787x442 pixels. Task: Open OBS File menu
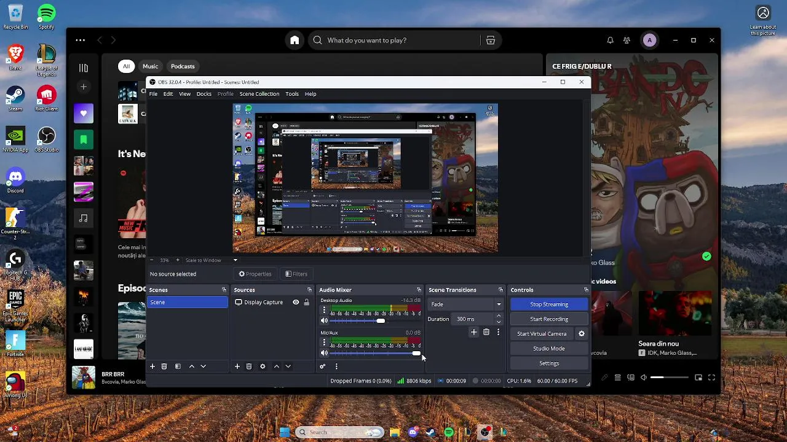point(153,94)
